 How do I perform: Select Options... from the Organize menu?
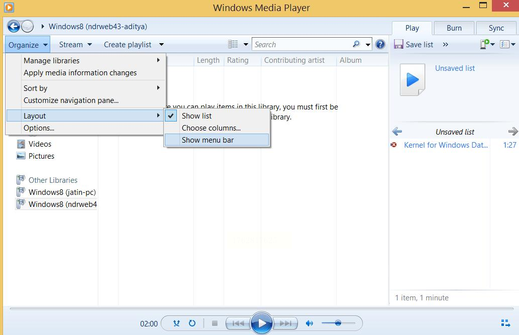click(x=39, y=128)
